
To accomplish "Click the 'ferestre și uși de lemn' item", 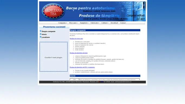I will click(82, 63).
